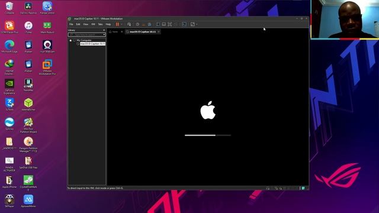Open the Tabs menu
The height and width of the screenshot is (213, 379).
(x=100, y=24)
